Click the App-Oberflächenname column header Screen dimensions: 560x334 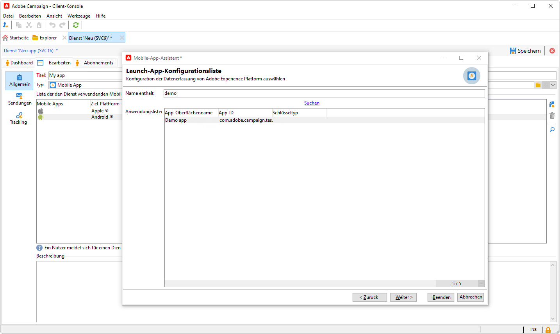point(191,113)
